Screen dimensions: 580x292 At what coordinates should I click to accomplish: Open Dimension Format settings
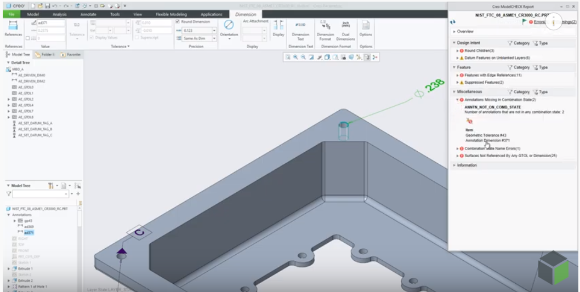(325, 27)
